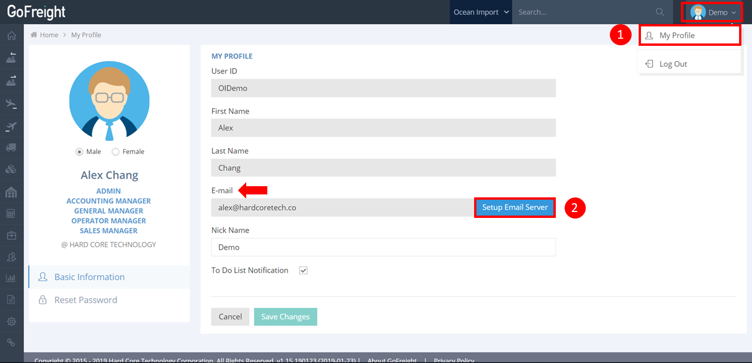
Task: Select the Male radio button
Action: [79, 152]
